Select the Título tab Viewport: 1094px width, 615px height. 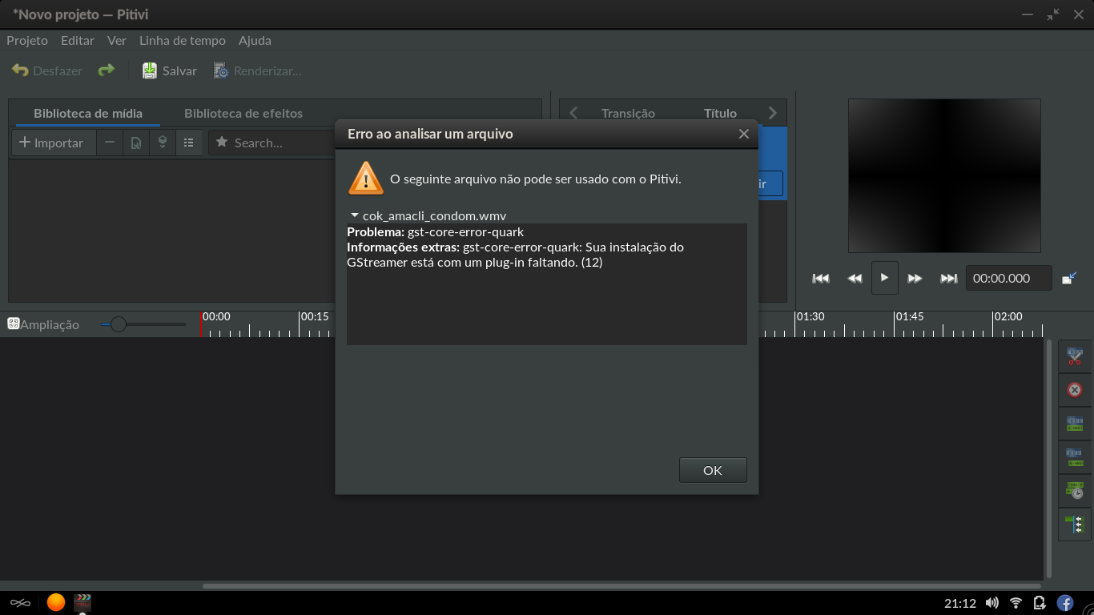click(x=720, y=113)
